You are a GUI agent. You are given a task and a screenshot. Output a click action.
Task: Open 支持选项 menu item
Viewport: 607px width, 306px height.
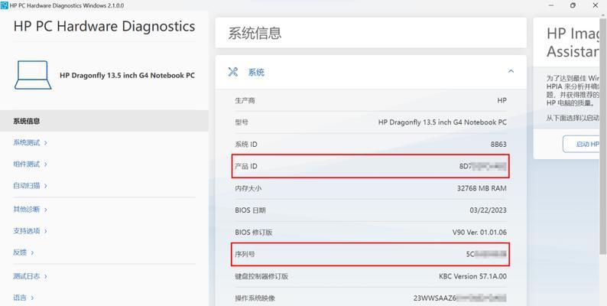30,231
